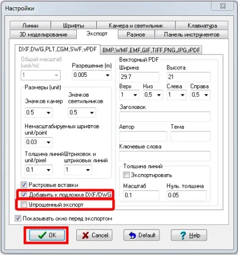
Task: Select the DXF,DWG,PLT,CGM,SWF,vPDF sub-tab
Action: coord(57,49)
